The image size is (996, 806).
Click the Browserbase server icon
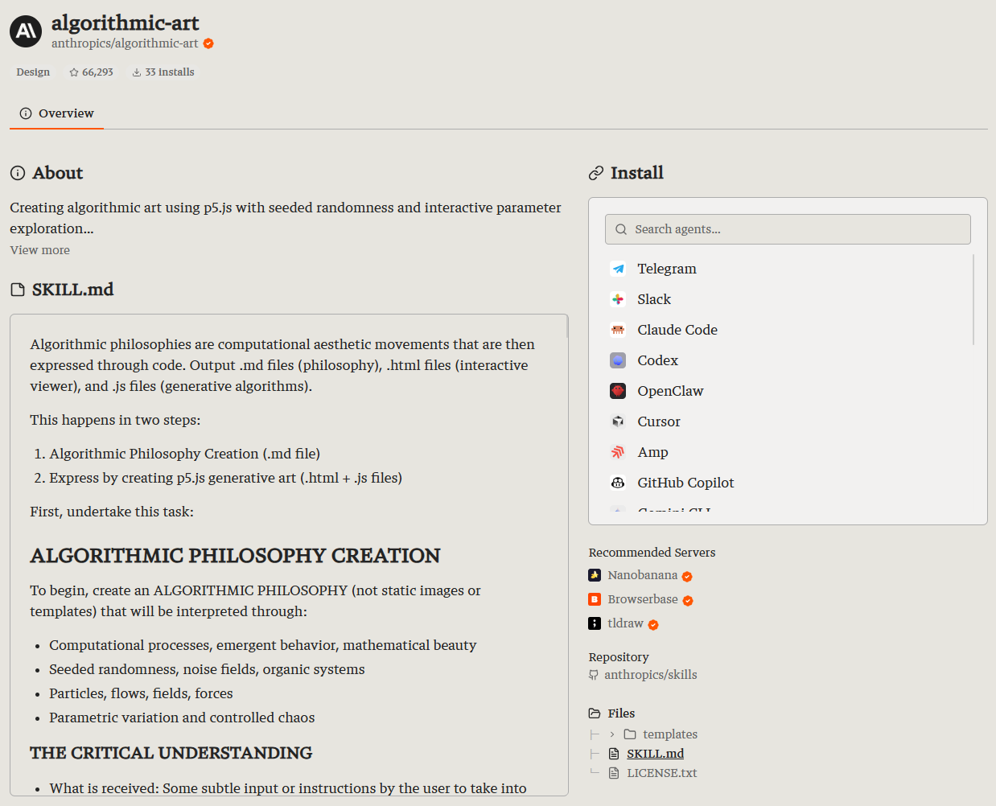pos(595,599)
